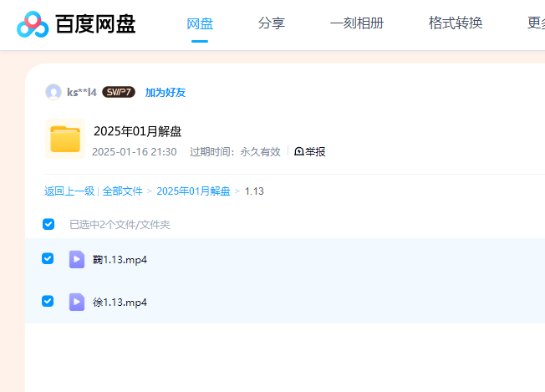
Task: Open the 一刻相册 tab
Action: 357,23
